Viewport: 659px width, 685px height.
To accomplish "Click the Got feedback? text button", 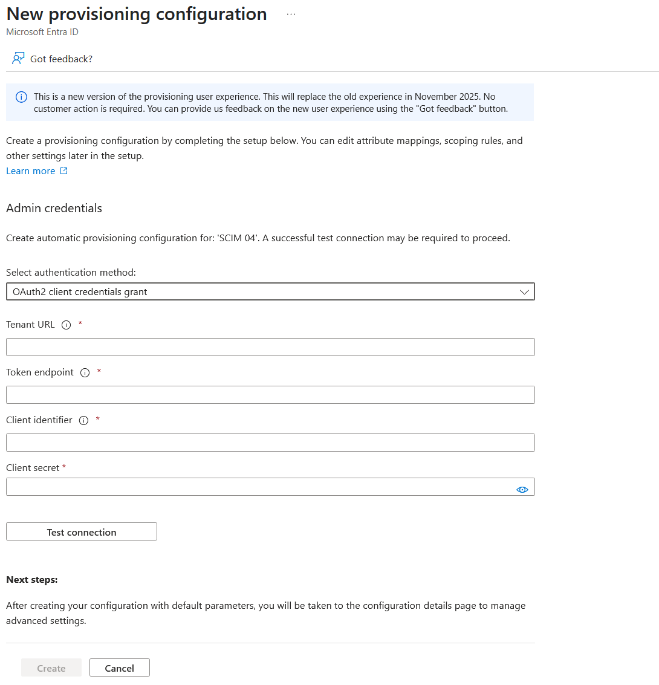I will 61,59.
